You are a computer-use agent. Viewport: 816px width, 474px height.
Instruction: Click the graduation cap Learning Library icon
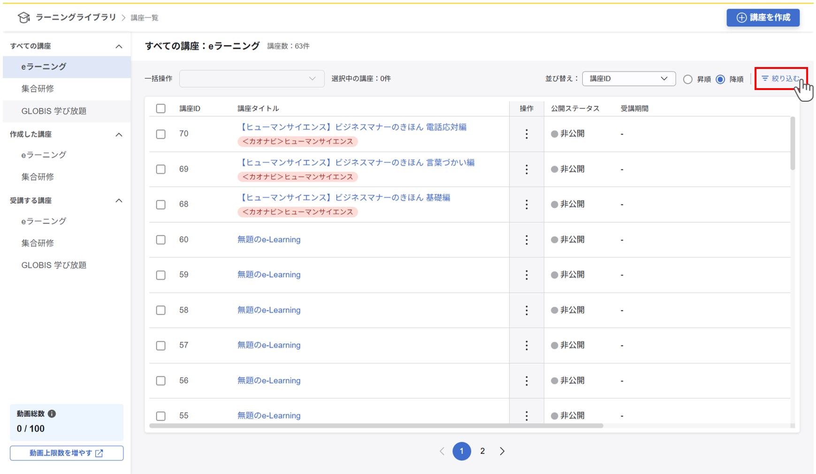point(23,17)
